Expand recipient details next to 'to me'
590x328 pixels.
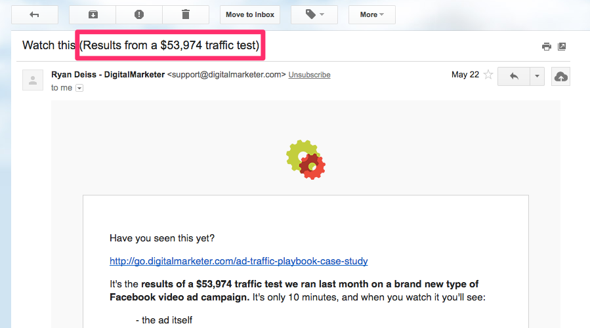point(79,88)
